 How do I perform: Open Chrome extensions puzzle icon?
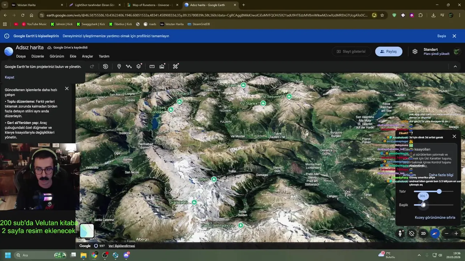click(x=421, y=15)
